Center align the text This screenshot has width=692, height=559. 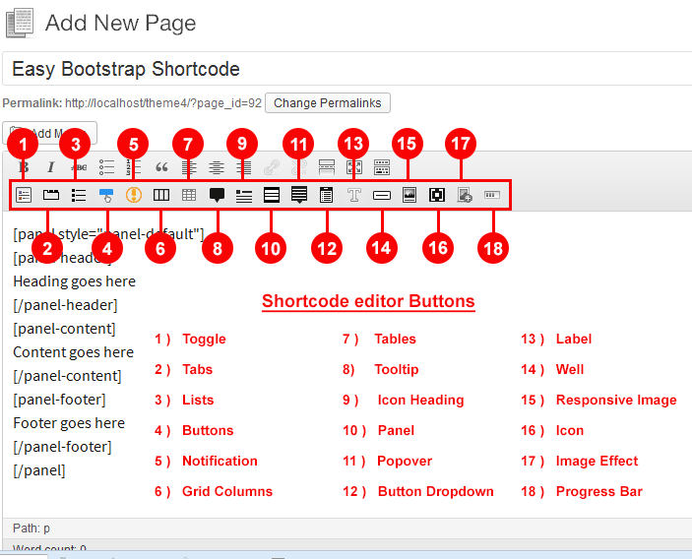point(217,167)
